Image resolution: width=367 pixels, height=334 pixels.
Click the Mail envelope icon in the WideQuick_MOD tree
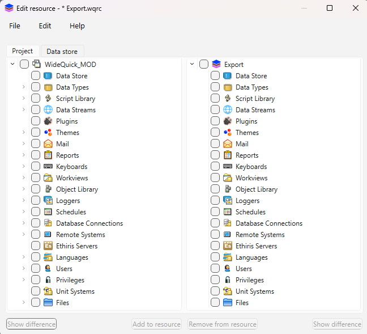(x=48, y=143)
